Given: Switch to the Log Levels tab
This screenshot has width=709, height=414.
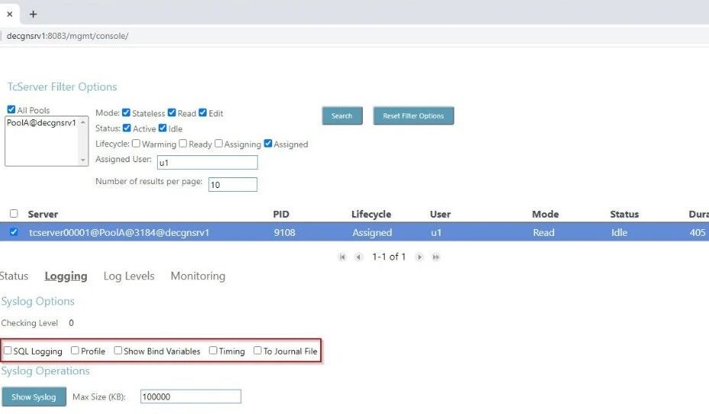Looking at the screenshot, I should click(x=129, y=276).
